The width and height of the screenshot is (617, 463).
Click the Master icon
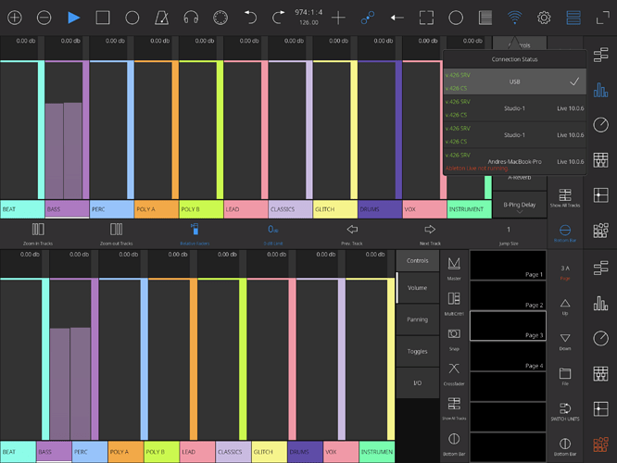coord(454,266)
